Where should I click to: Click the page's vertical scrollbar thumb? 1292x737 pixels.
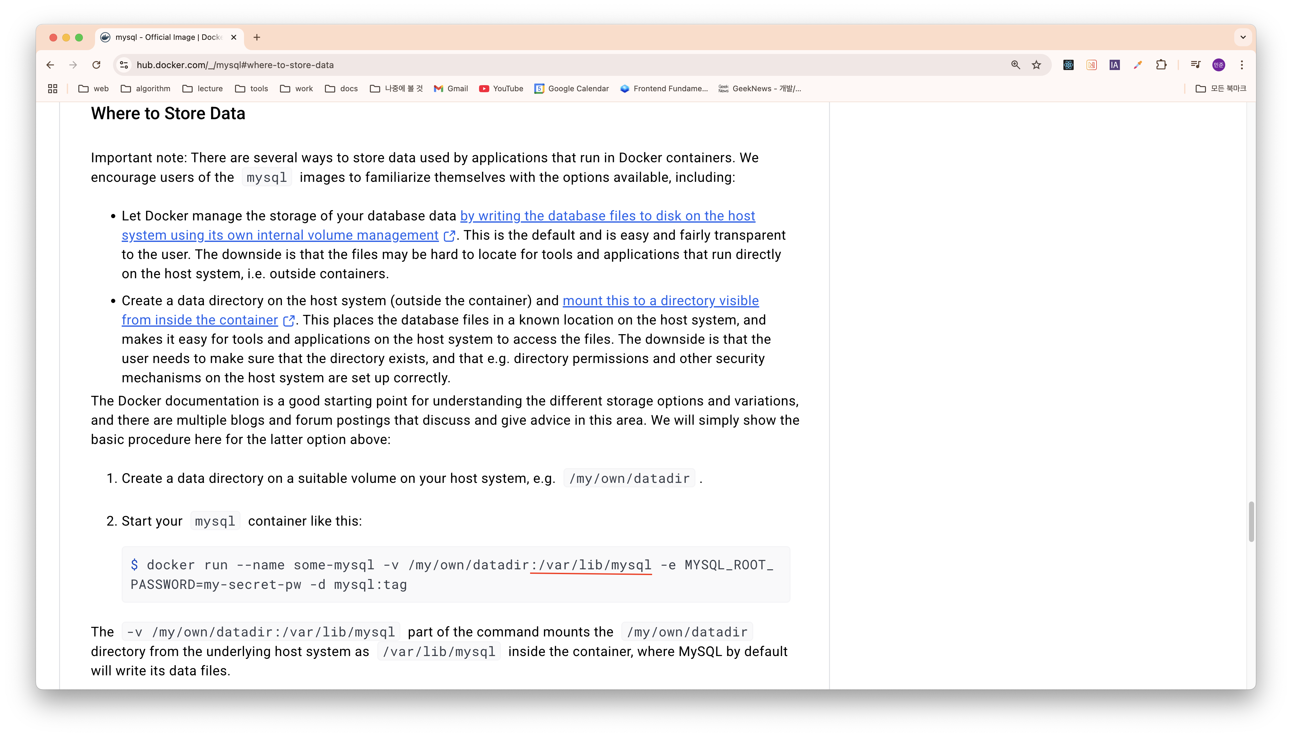pos(1251,521)
